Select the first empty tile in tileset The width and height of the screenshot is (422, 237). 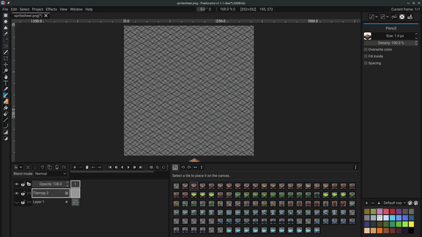(x=176, y=186)
